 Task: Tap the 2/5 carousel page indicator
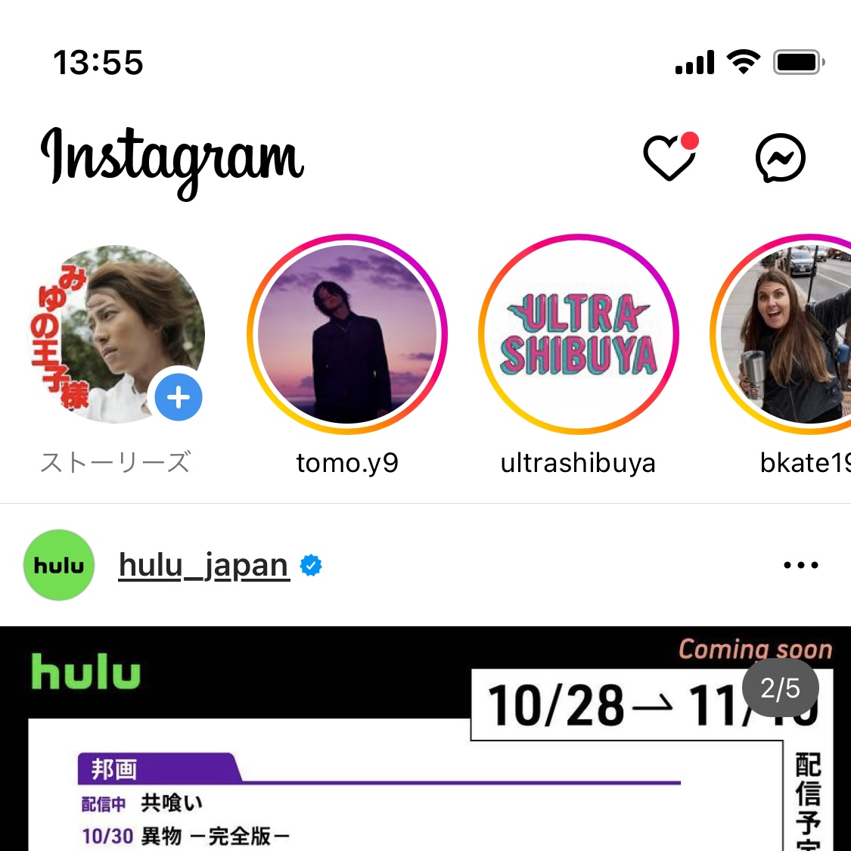[x=781, y=688]
